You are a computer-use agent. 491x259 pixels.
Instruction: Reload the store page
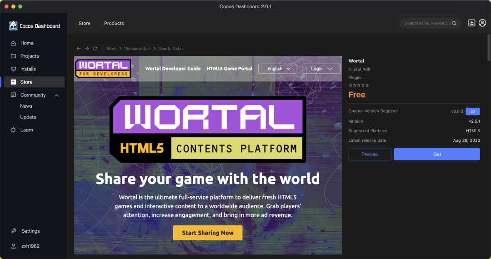[x=95, y=49]
